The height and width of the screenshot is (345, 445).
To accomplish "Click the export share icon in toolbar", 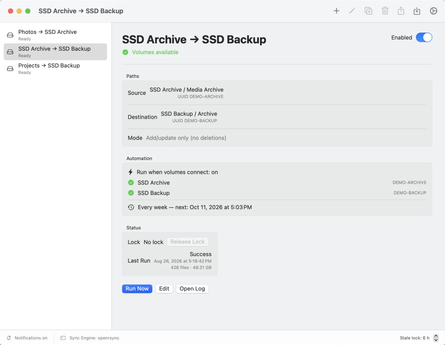I will pyautogui.click(x=401, y=11).
